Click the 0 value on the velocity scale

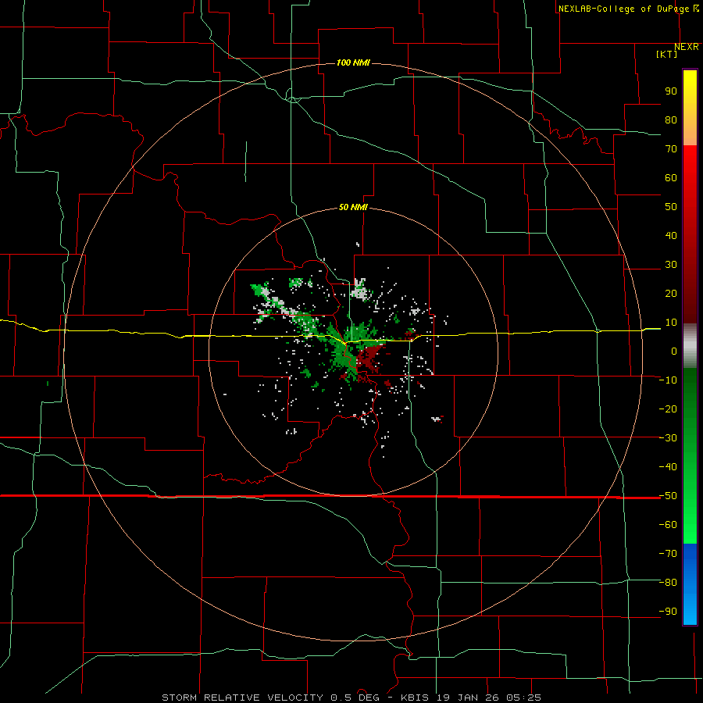pos(674,351)
